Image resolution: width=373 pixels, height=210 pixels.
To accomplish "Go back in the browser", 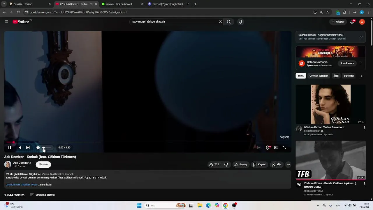I will tap(4, 12).
